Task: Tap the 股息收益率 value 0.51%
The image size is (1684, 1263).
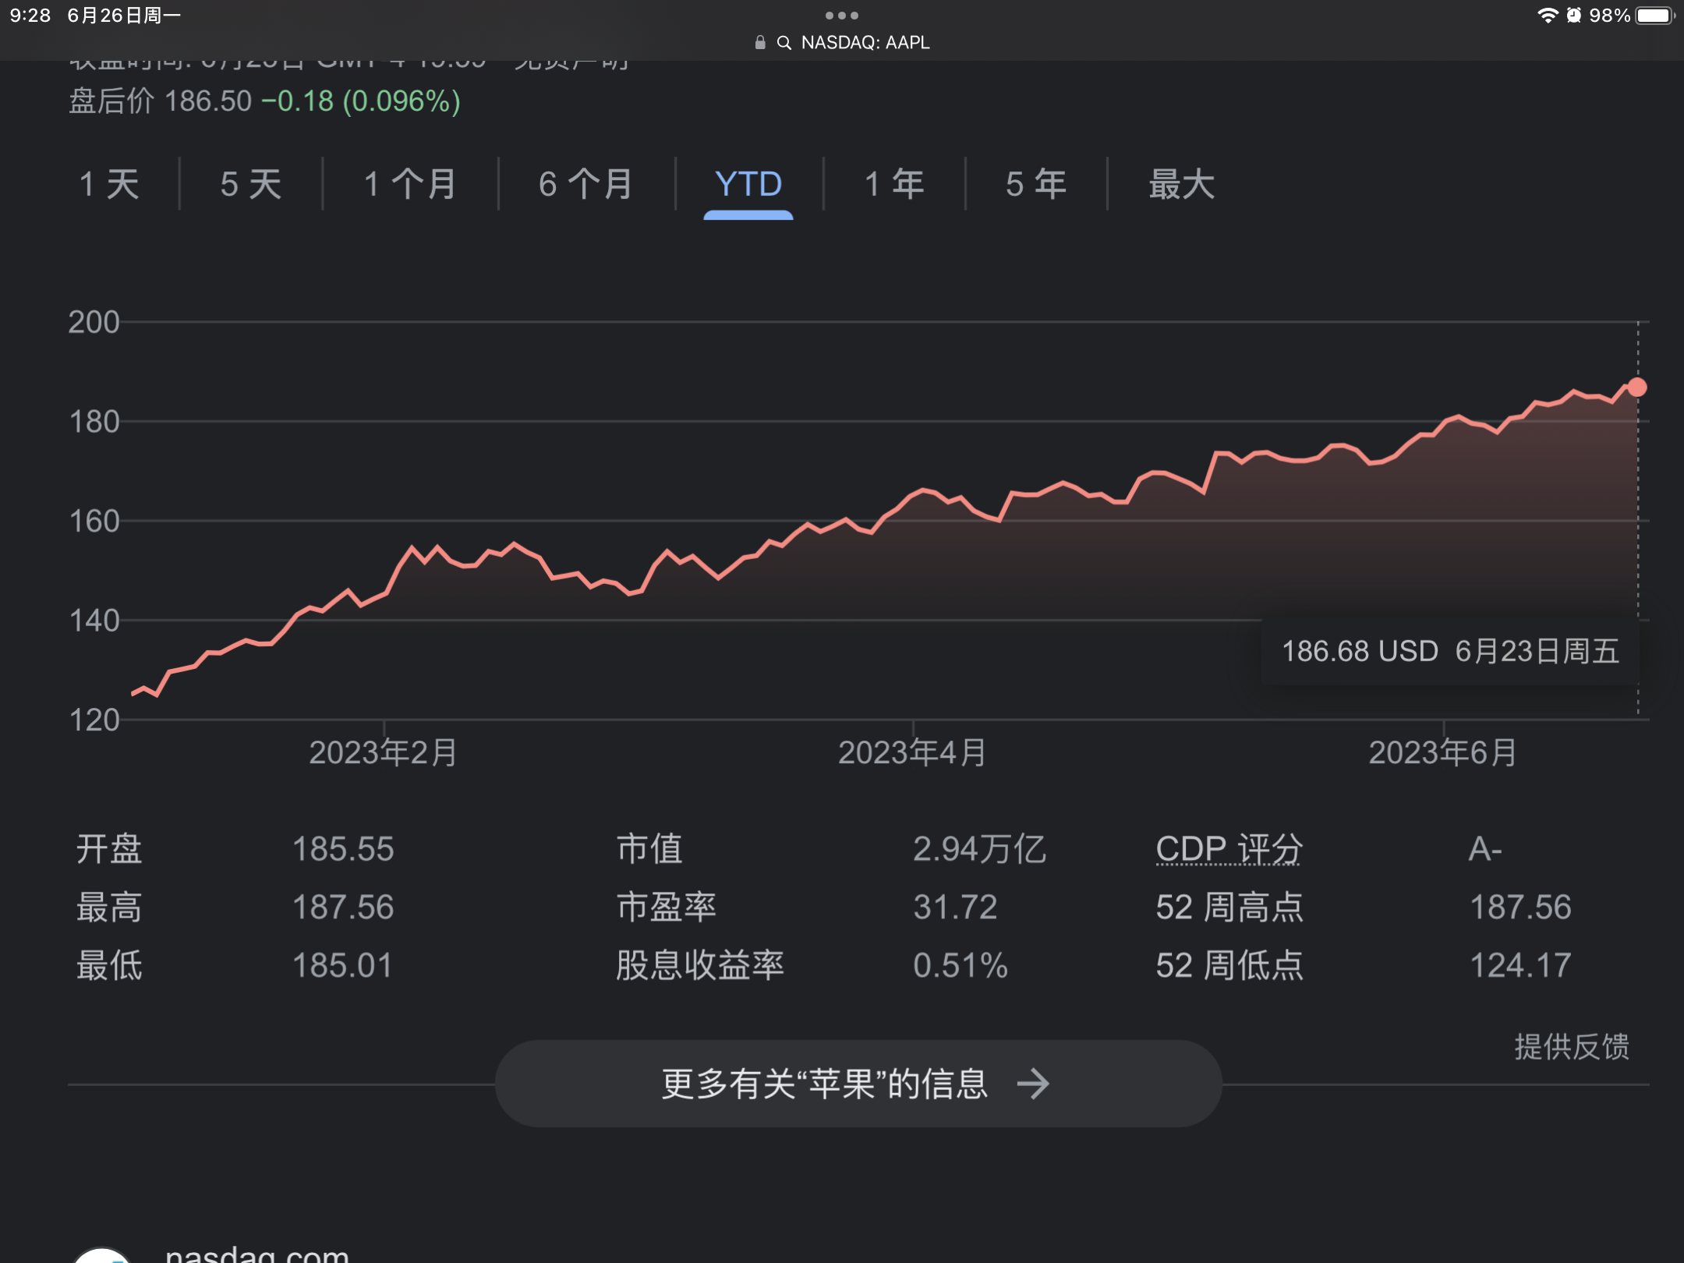Action: (961, 966)
